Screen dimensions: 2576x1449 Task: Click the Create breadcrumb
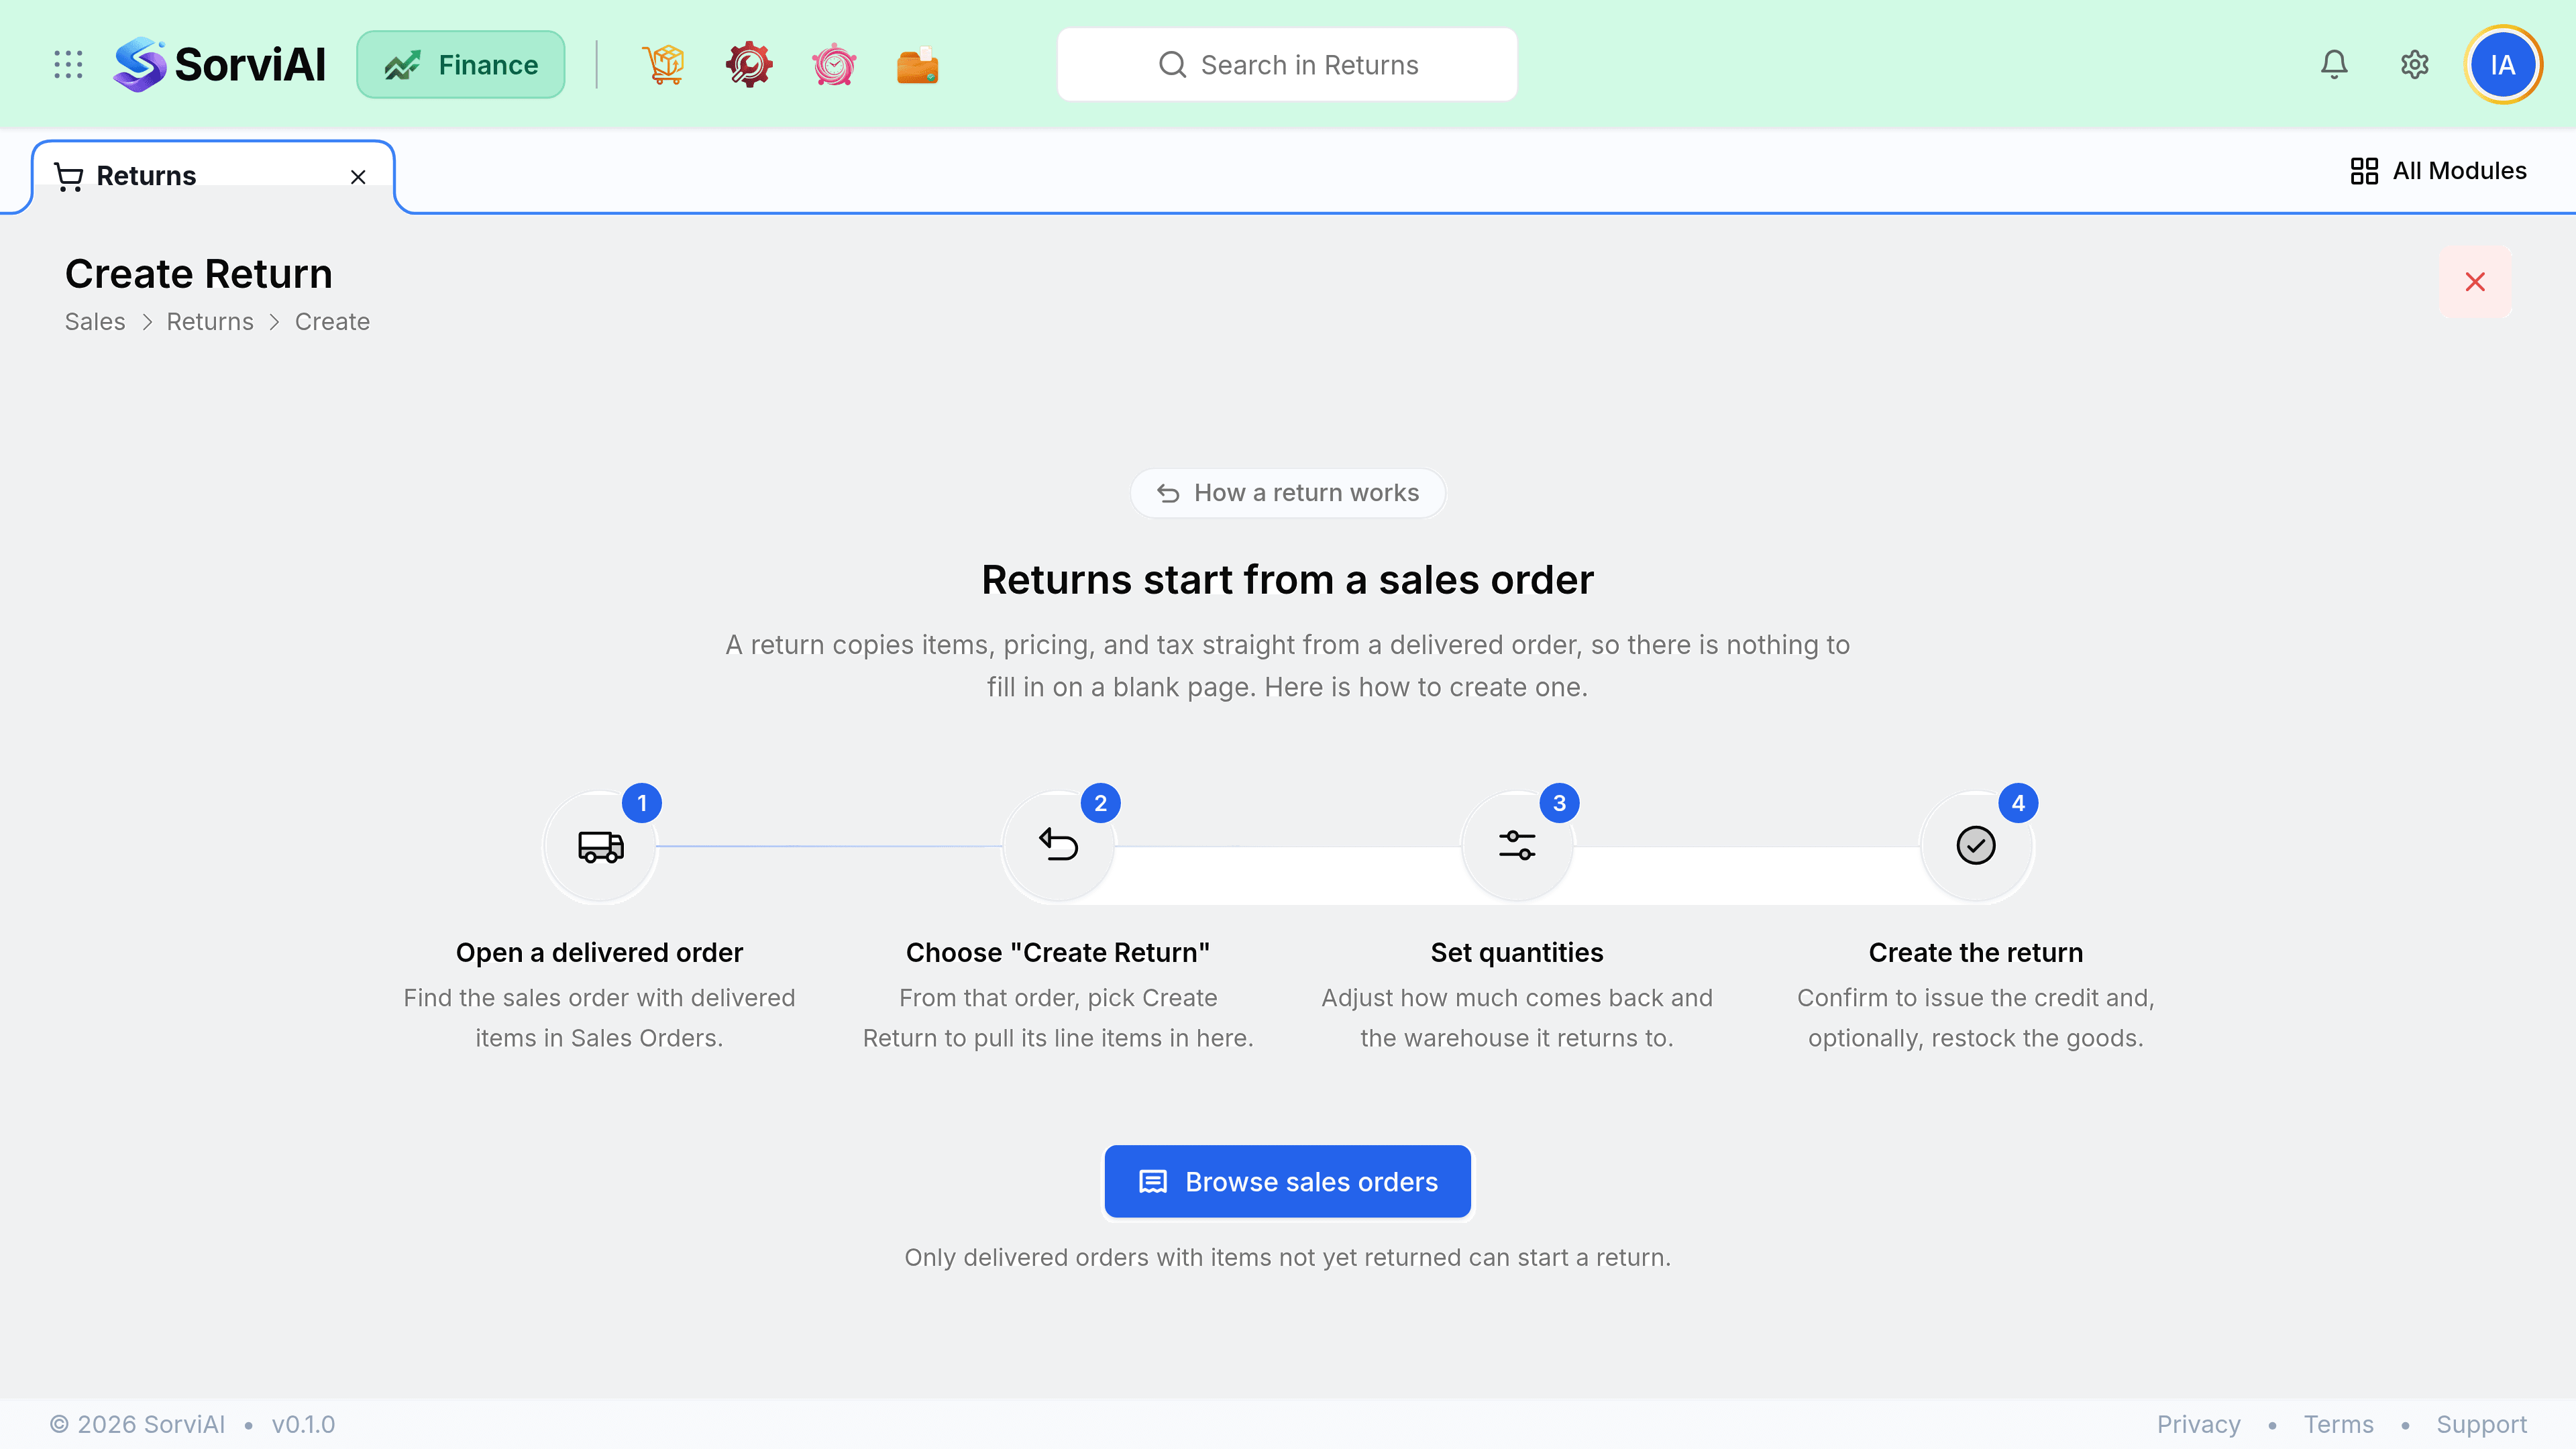pos(332,322)
